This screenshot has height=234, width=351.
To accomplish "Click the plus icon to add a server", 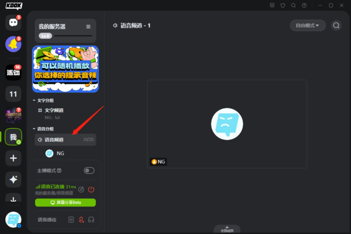I will pos(13,158).
